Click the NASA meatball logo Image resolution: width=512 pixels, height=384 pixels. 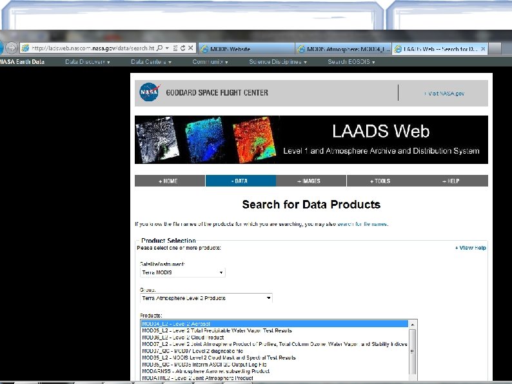point(150,92)
